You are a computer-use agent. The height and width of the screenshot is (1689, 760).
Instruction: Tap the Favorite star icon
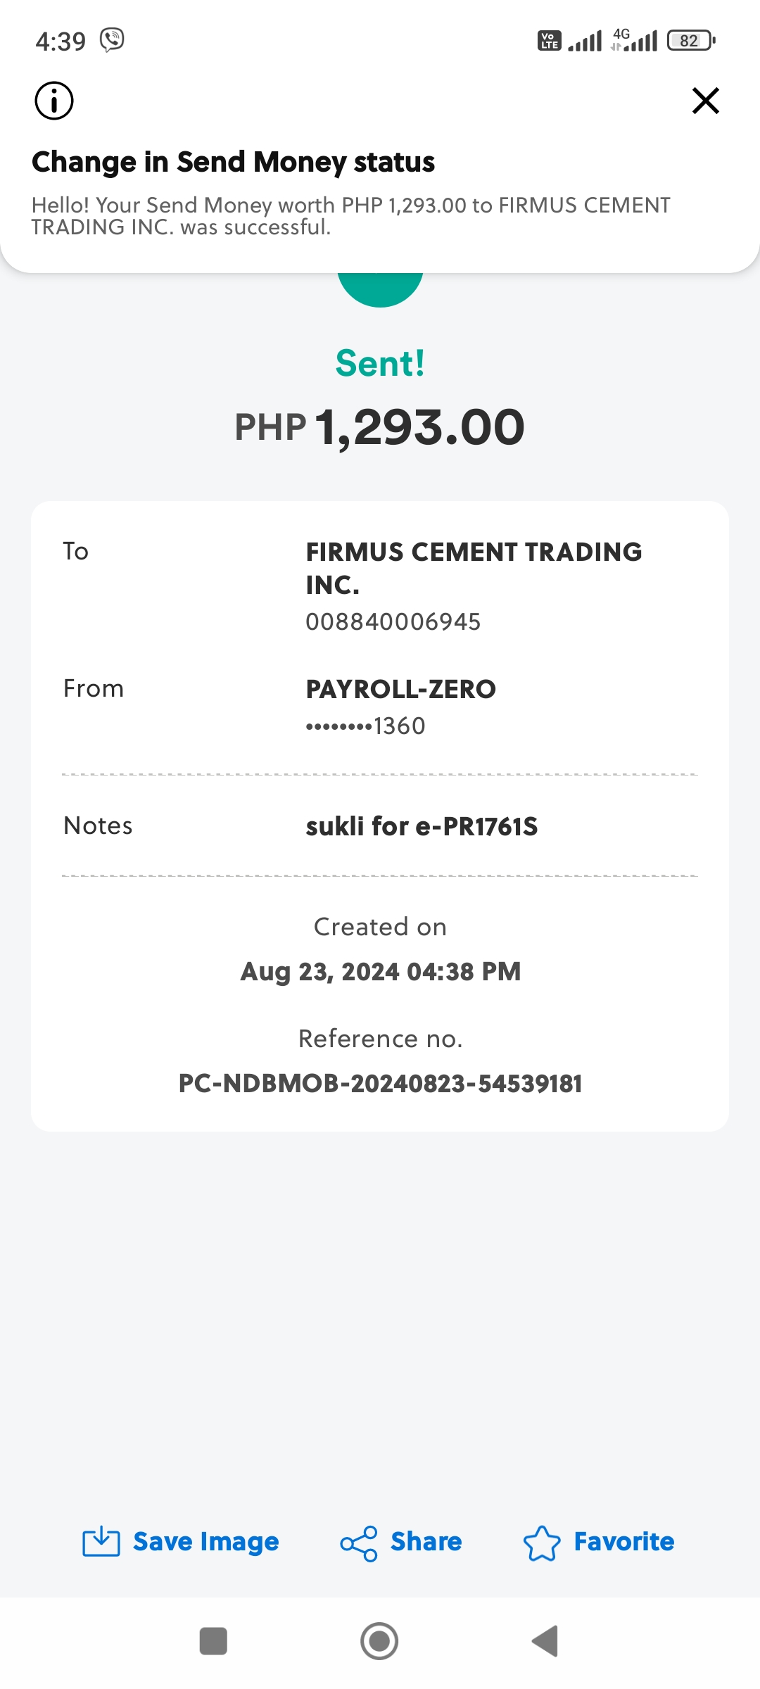click(x=542, y=1543)
